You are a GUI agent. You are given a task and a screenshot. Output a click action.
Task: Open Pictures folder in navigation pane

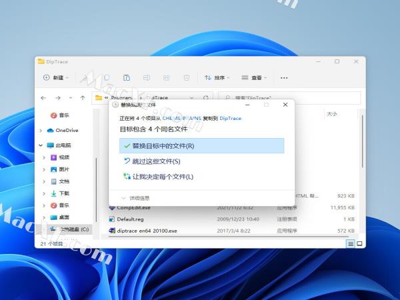click(60, 169)
